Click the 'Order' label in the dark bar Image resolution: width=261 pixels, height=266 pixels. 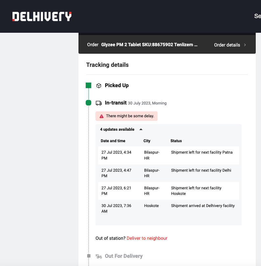point(93,45)
